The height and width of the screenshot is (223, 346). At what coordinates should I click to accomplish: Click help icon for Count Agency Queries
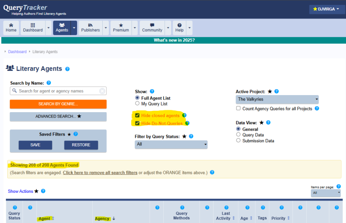[317, 108]
